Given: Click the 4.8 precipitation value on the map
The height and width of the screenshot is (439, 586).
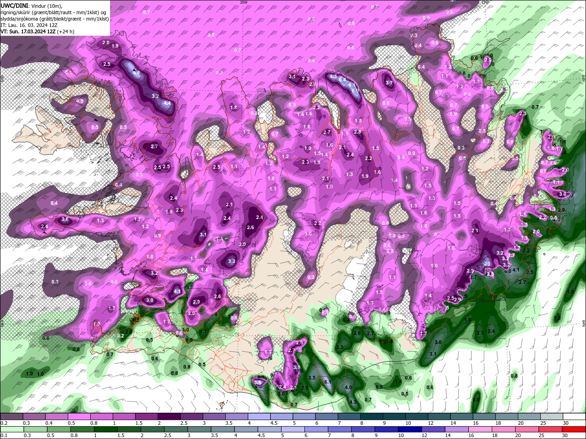Looking at the screenshot, I should (136, 73).
